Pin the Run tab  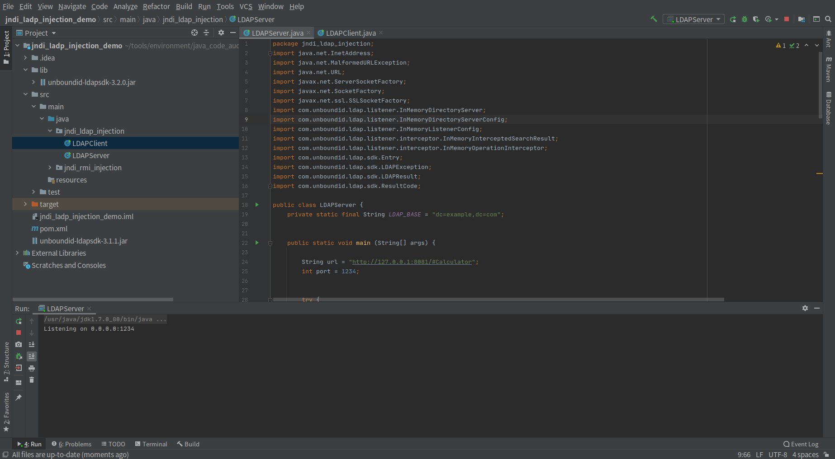tap(19, 398)
